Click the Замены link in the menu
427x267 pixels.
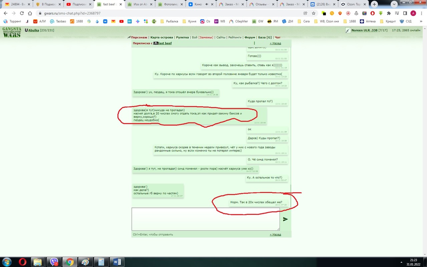206,37
